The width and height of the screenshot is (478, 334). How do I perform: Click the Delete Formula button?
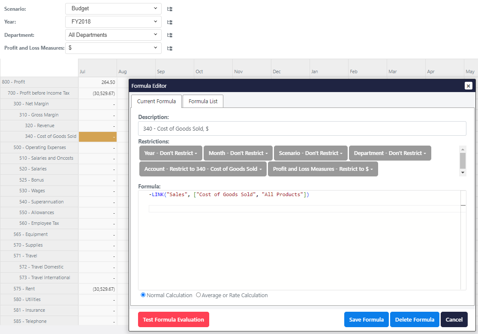point(414,319)
